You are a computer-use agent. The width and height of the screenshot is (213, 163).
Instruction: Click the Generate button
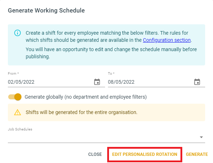tap(197, 154)
